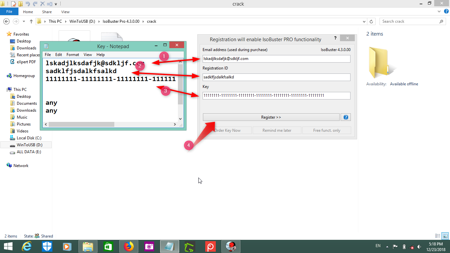Open Firefox from the taskbar
The image size is (450, 253).
pyautogui.click(x=129, y=246)
